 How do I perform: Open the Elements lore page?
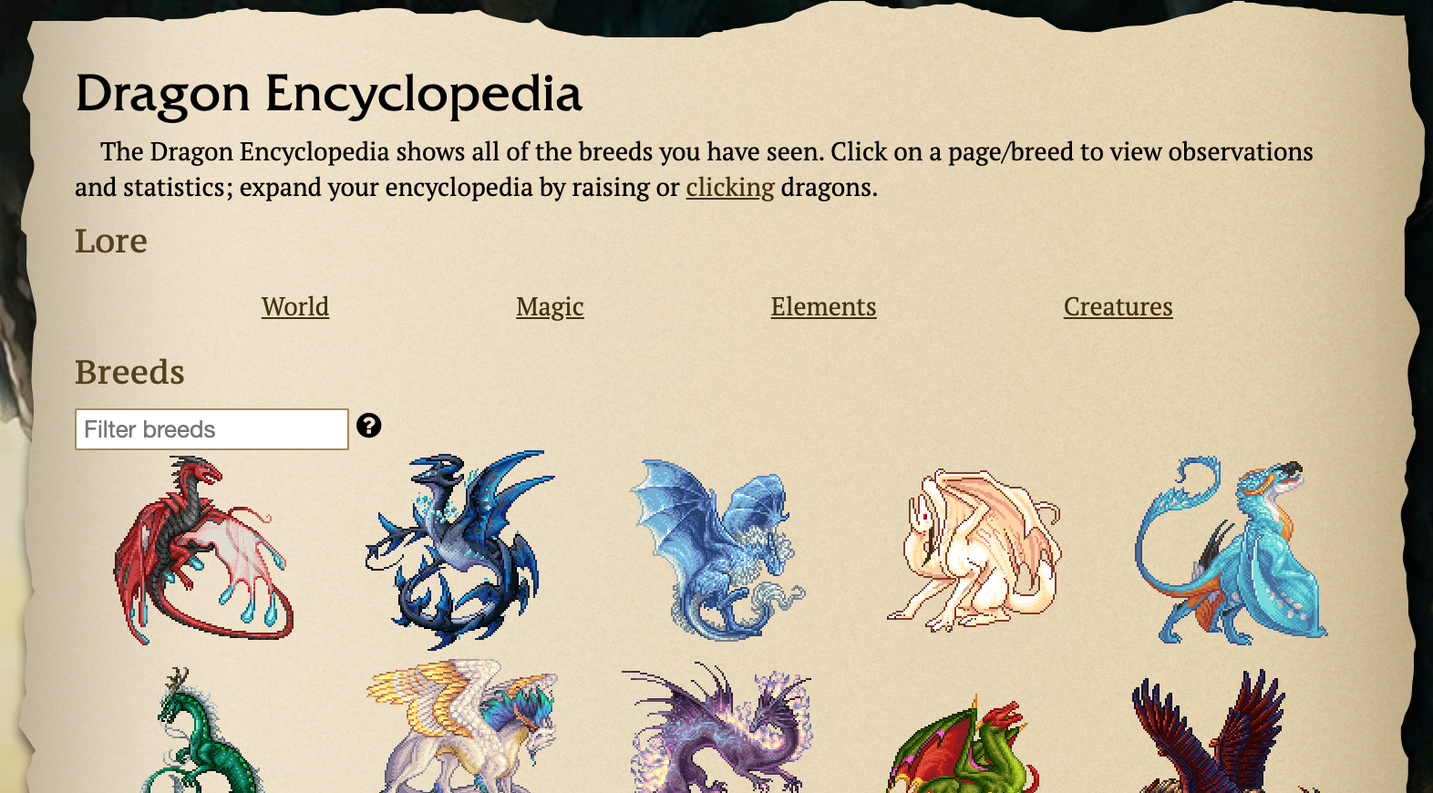[x=823, y=306]
